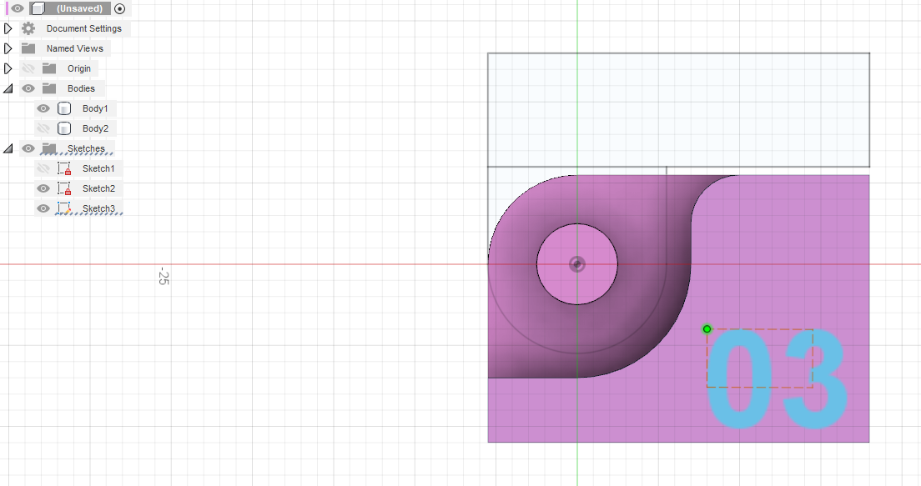Click the Unsaved component icon

tap(38, 9)
